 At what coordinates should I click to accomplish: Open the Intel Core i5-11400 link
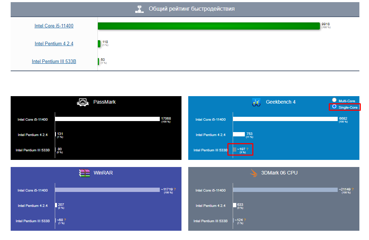click(54, 26)
